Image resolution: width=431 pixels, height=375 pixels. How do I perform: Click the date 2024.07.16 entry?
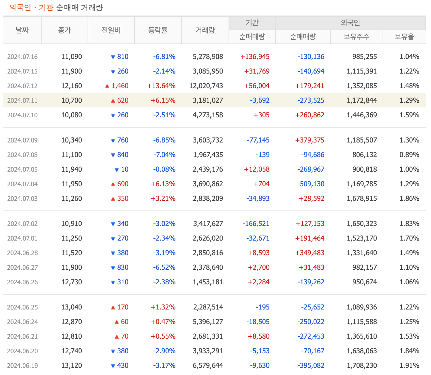tap(22, 56)
